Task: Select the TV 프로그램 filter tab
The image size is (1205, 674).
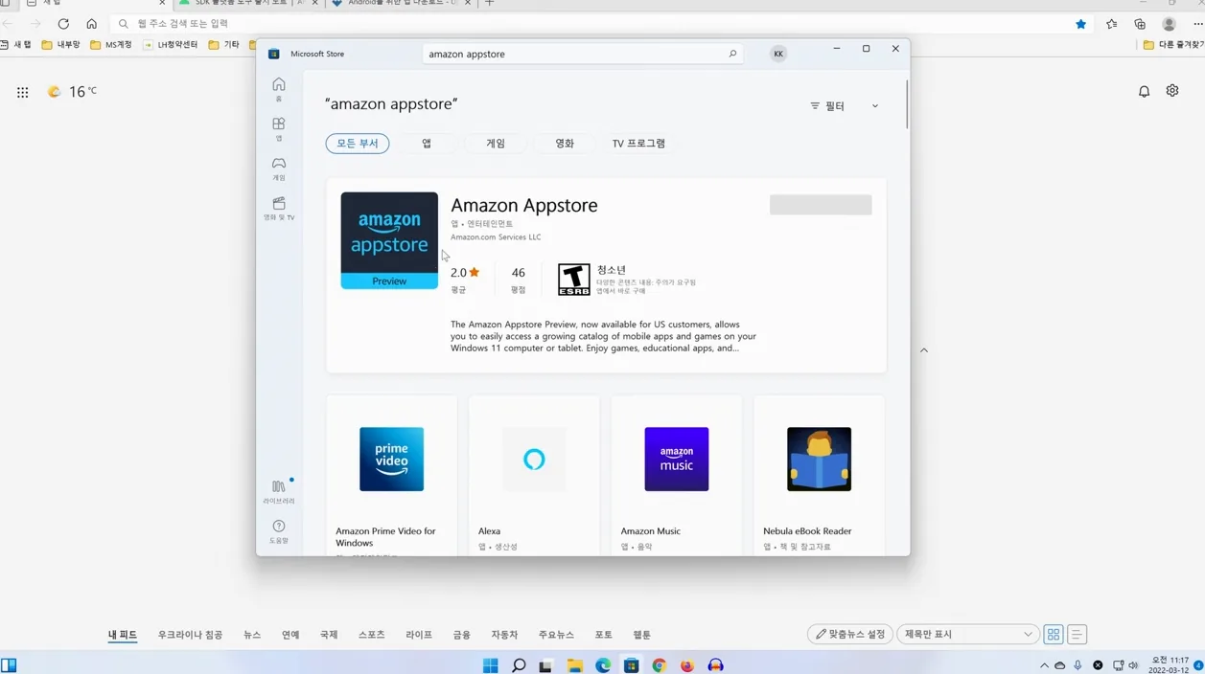Action: click(638, 144)
